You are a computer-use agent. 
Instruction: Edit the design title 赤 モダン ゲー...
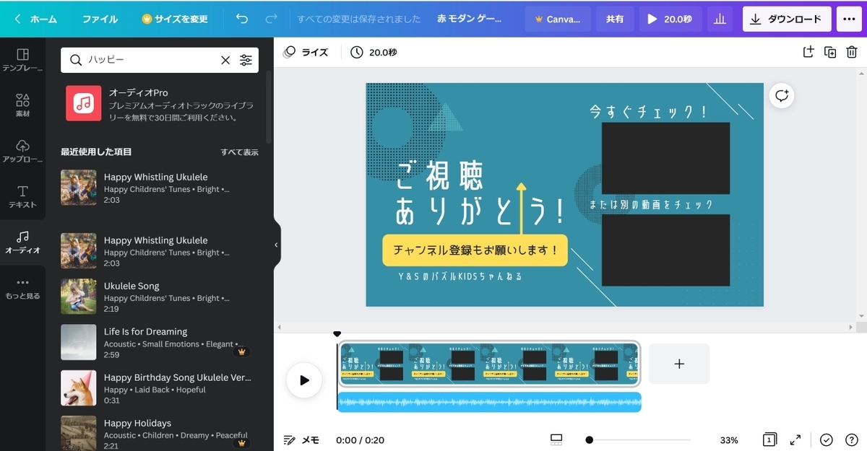pyautogui.click(x=470, y=19)
